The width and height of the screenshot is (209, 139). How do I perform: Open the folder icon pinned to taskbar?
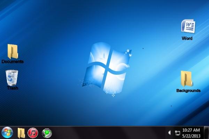coord(21,133)
